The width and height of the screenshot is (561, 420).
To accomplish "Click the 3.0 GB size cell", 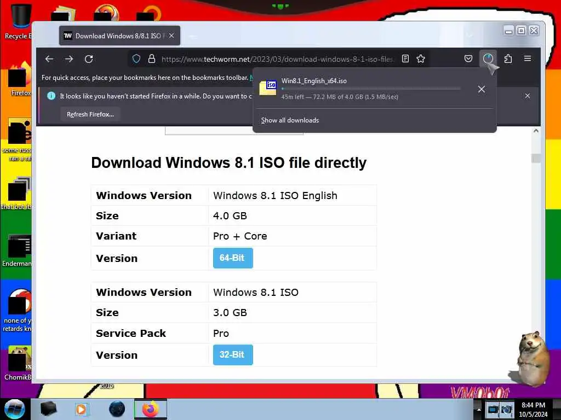I will tap(293, 312).
